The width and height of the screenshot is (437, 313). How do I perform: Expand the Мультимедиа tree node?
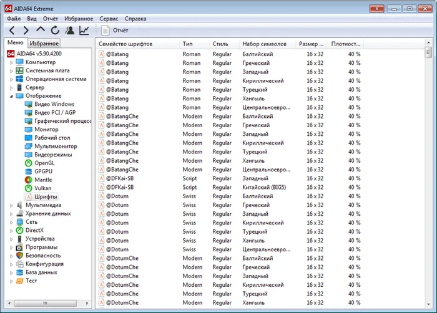click(11, 206)
